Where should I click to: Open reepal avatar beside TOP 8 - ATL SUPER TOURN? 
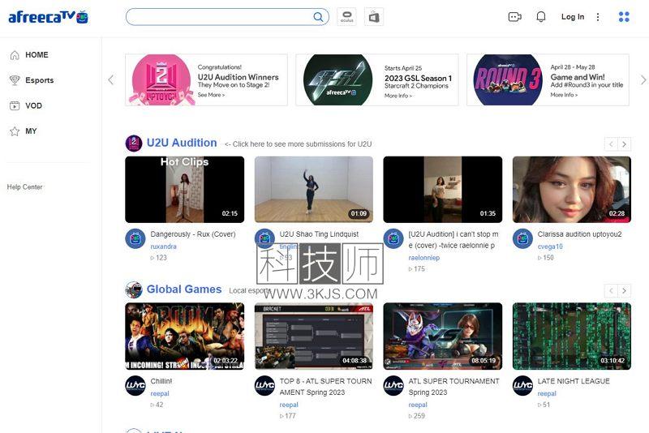(264, 385)
